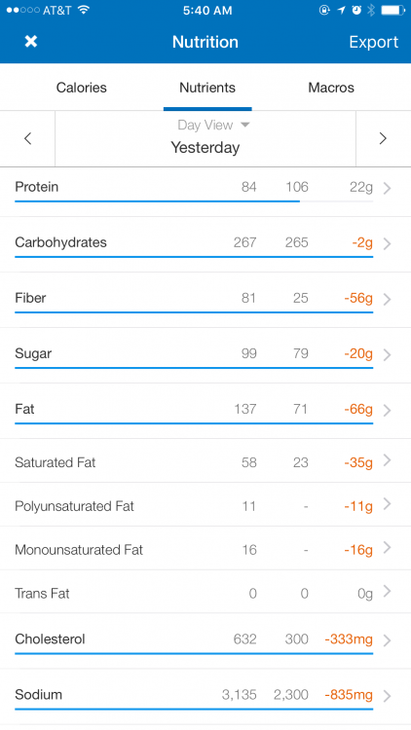Click the Protein progress bar
The image size is (411, 730).
[x=194, y=201]
